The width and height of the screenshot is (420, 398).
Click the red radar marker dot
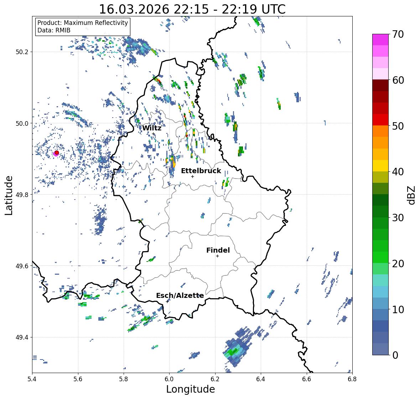point(57,153)
